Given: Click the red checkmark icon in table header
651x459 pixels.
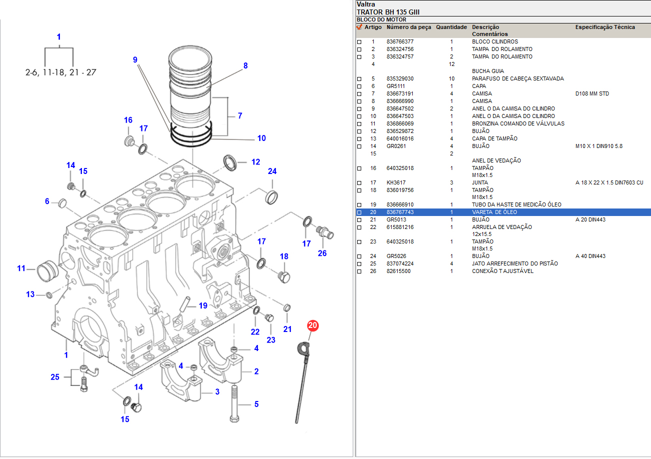Looking at the screenshot, I should 359,27.
